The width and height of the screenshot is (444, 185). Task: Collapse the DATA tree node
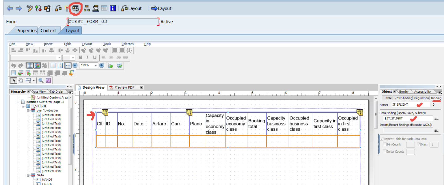(28, 175)
